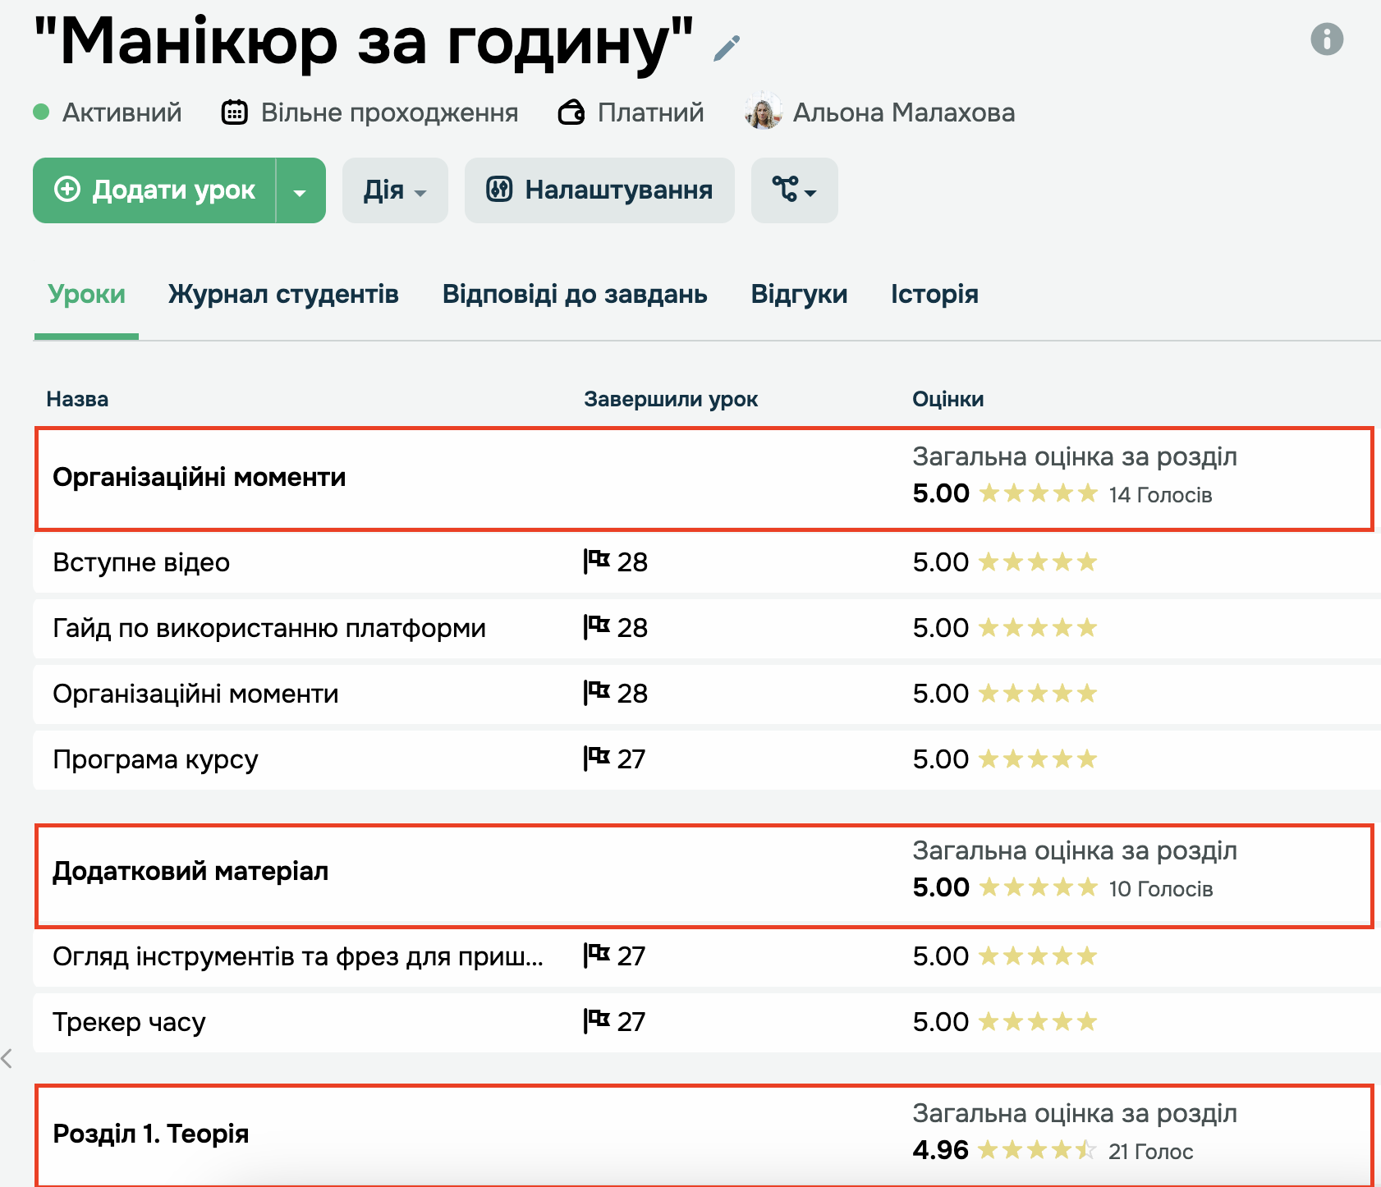Screen dimensions: 1381x1187
Task: Switch to the Журнал студентів tab
Action: click(283, 295)
